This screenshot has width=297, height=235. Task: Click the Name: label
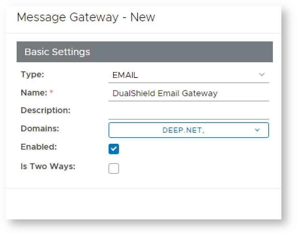34,93
